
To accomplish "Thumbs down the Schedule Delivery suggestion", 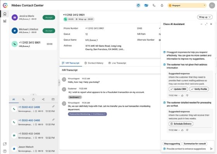I will [187, 130].
